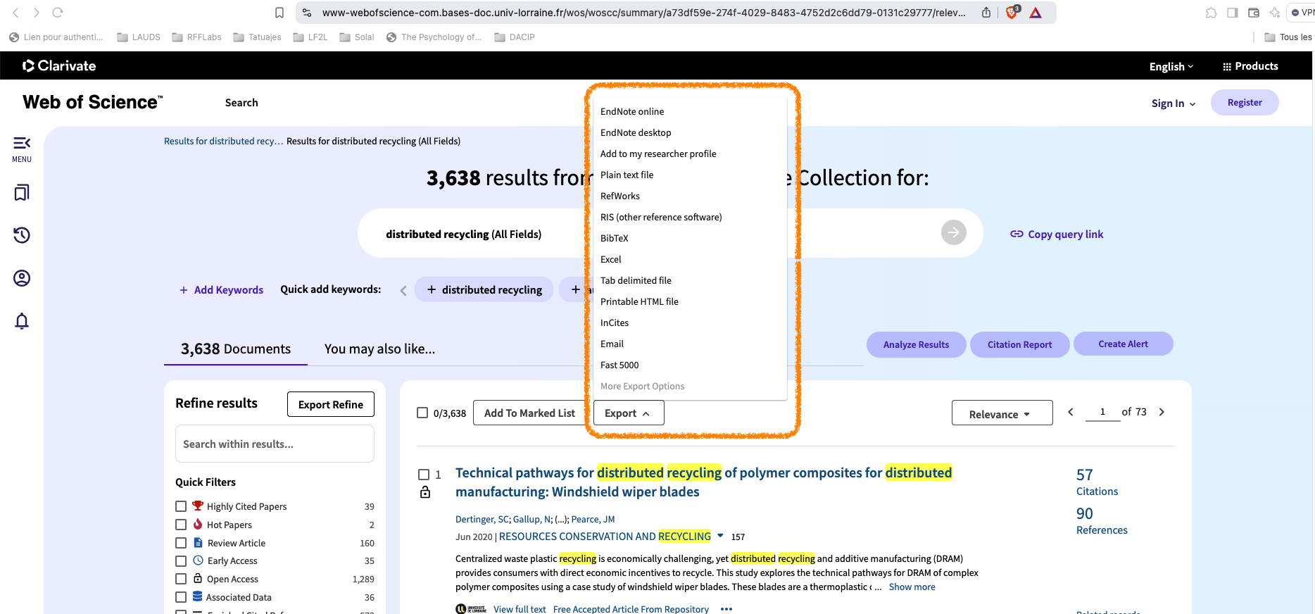1315x614 pixels.
Task: Choose BibTeX from the export menu
Action: pyautogui.click(x=614, y=238)
